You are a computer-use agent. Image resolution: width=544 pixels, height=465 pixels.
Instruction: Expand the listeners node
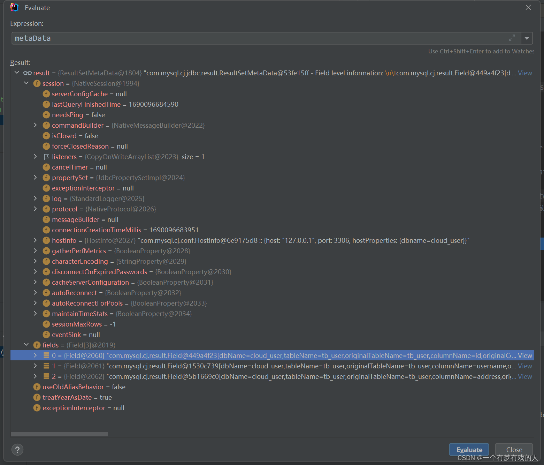(35, 156)
